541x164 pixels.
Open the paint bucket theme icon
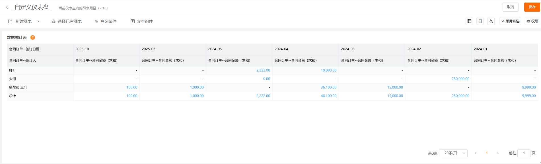491,21
